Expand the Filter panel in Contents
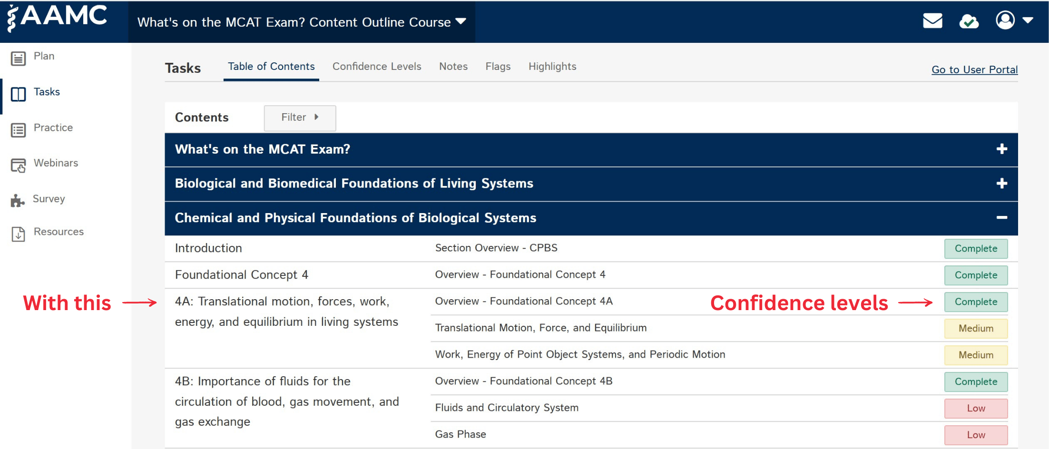 click(300, 117)
